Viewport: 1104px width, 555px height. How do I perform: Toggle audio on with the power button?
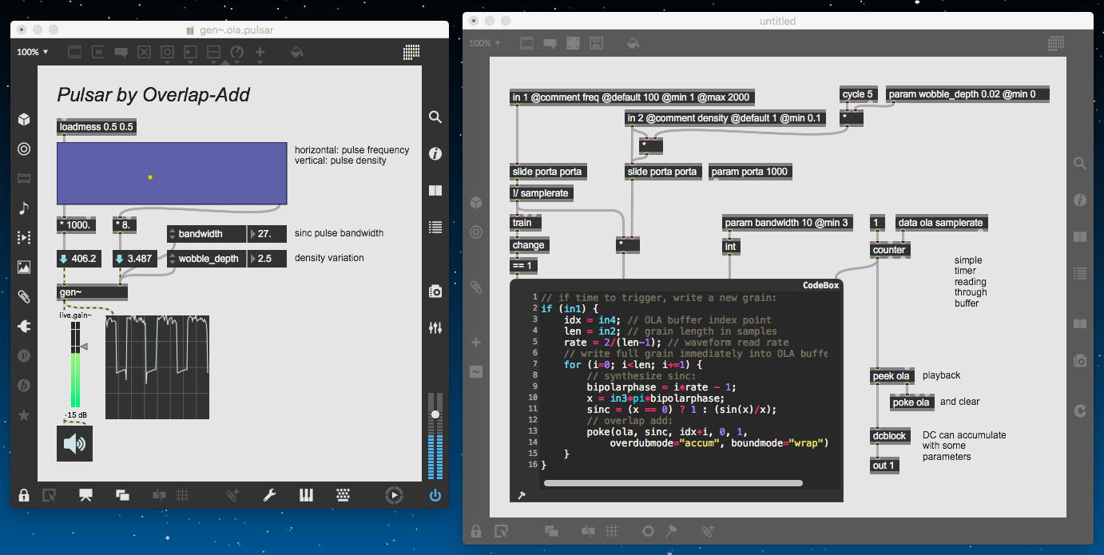coord(435,495)
